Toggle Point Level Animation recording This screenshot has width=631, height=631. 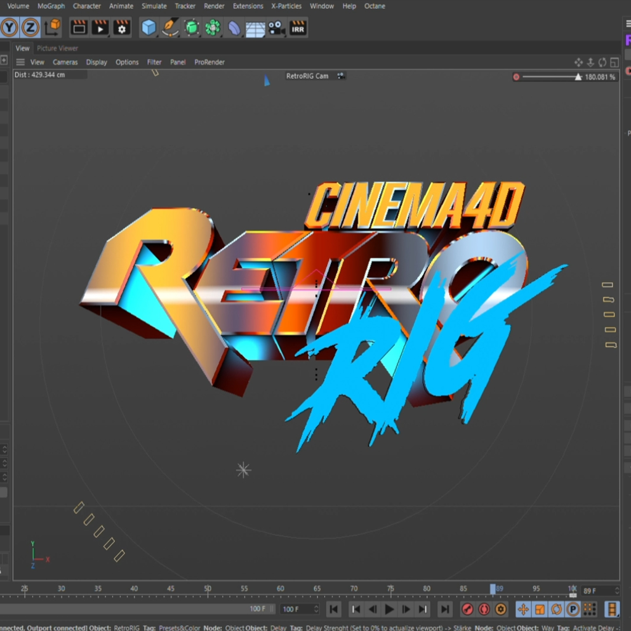(590, 609)
